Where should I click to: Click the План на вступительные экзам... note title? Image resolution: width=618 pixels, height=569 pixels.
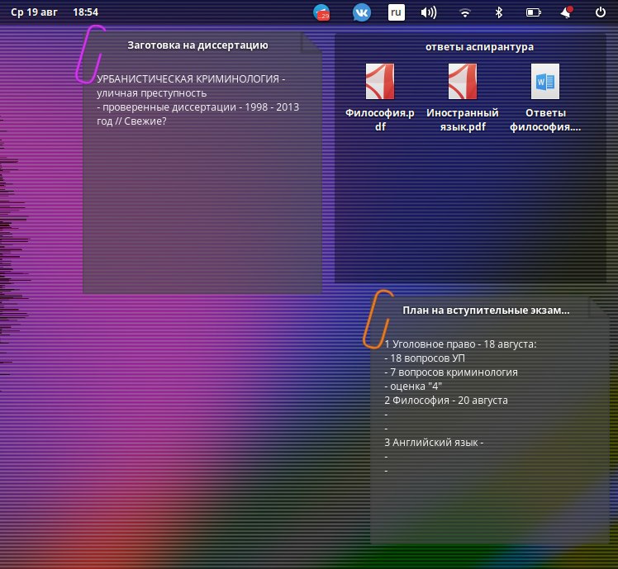(x=486, y=311)
